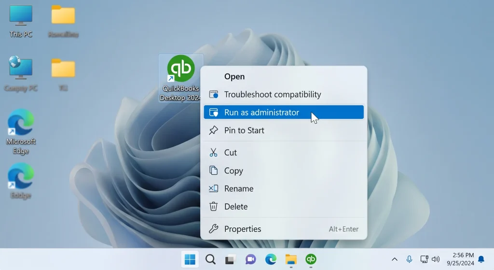Click the pin icon beside Pin to Start
Viewport: 494px width, 270px height.
point(214,130)
